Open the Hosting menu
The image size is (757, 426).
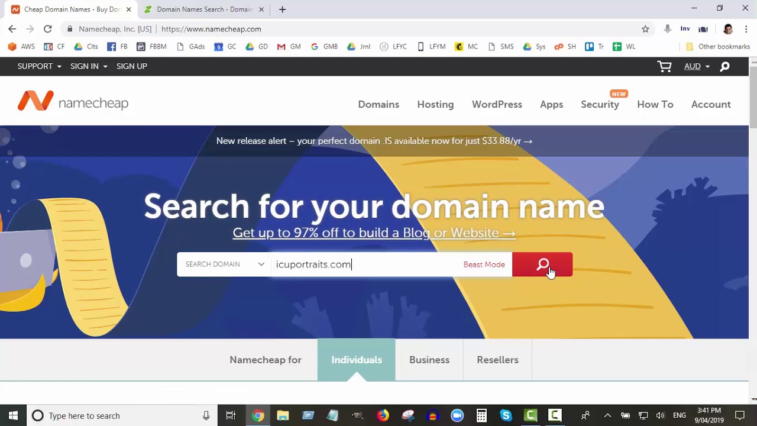tap(435, 104)
